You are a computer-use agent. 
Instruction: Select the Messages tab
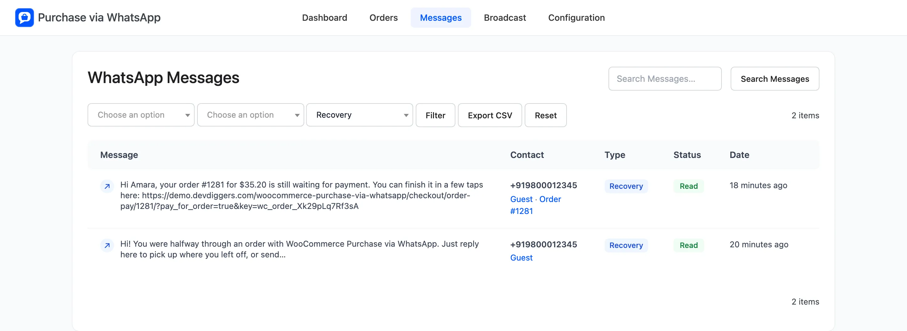[x=441, y=18]
